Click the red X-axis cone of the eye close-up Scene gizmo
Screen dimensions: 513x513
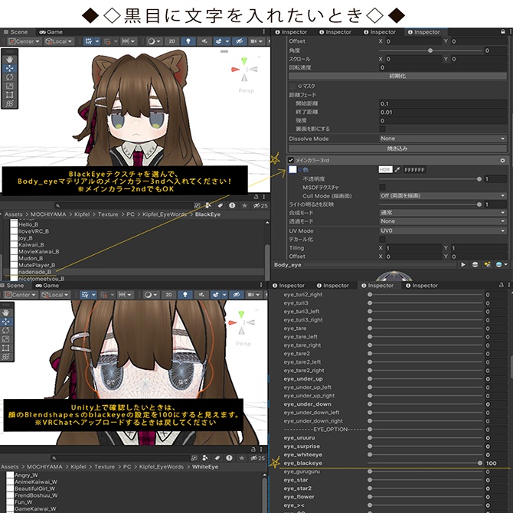tap(233, 322)
